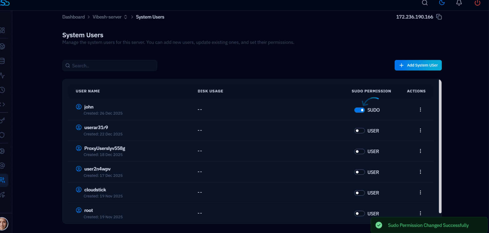Viewport: 489px width, 233px height.
Task: Go to Dashboard breadcrumb
Action: 73,17
